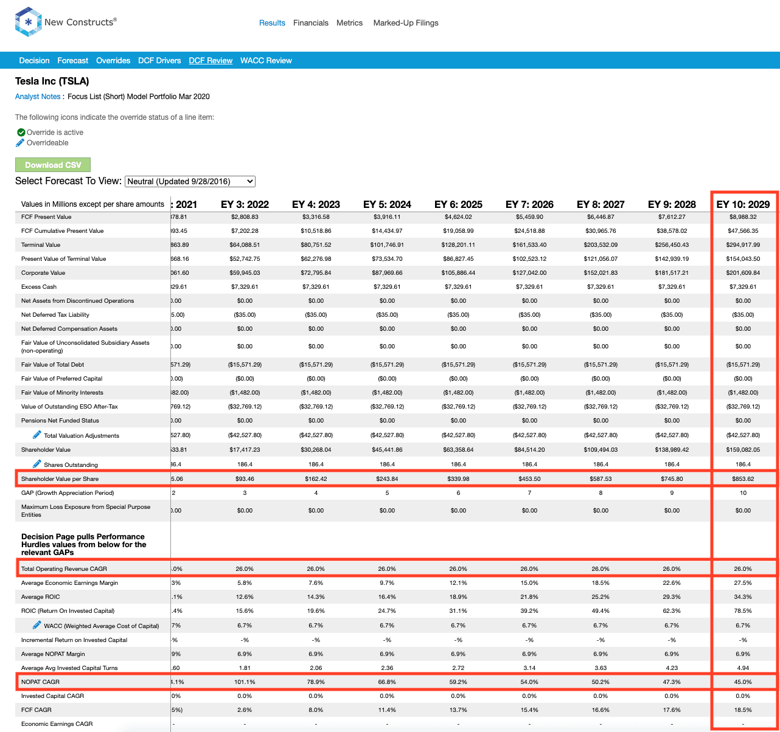Click the $159,082.05 Shareholder Value cell
The height and width of the screenshot is (732, 780).
(x=743, y=450)
